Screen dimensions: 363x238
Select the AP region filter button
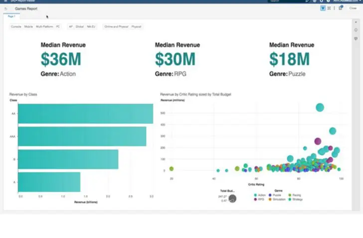click(x=71, y=26)
